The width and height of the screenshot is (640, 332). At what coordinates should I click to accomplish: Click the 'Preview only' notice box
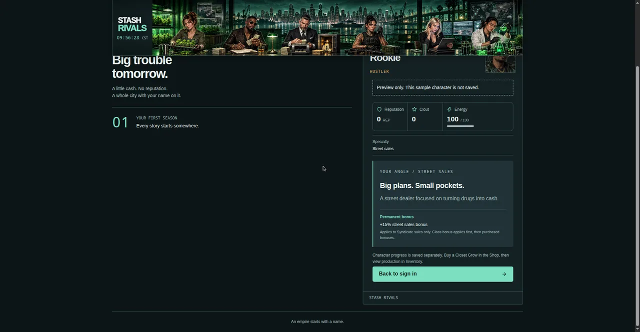(442, 87)
